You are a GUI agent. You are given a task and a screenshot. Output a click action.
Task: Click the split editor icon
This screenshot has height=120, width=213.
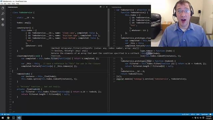[101, 7]
